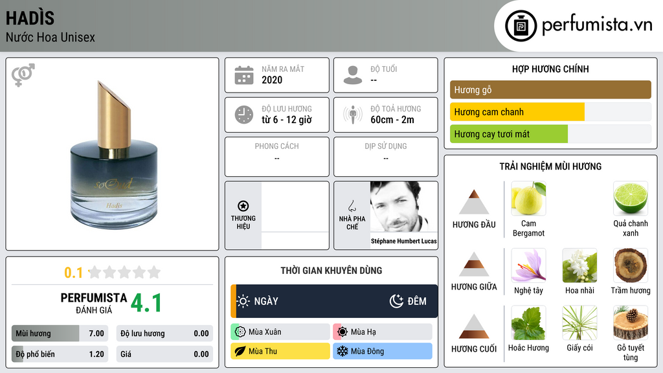Select the Hoắc Hương patchouli image
663x373 pixels.
pos(528,323)
